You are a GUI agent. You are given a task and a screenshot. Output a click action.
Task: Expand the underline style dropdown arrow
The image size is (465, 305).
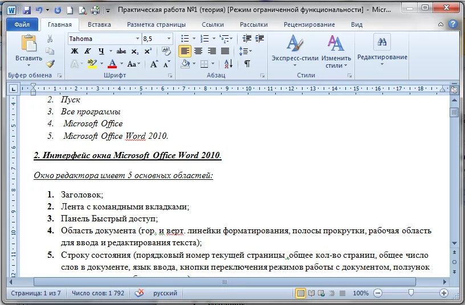click(111, 51)
